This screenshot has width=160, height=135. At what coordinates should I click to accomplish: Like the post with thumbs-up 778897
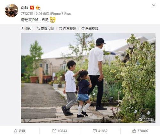140,131
